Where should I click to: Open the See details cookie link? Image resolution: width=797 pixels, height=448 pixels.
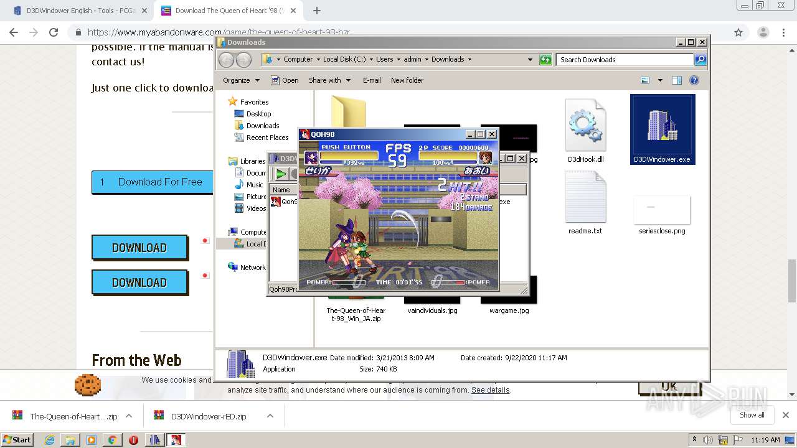[490, 390]
